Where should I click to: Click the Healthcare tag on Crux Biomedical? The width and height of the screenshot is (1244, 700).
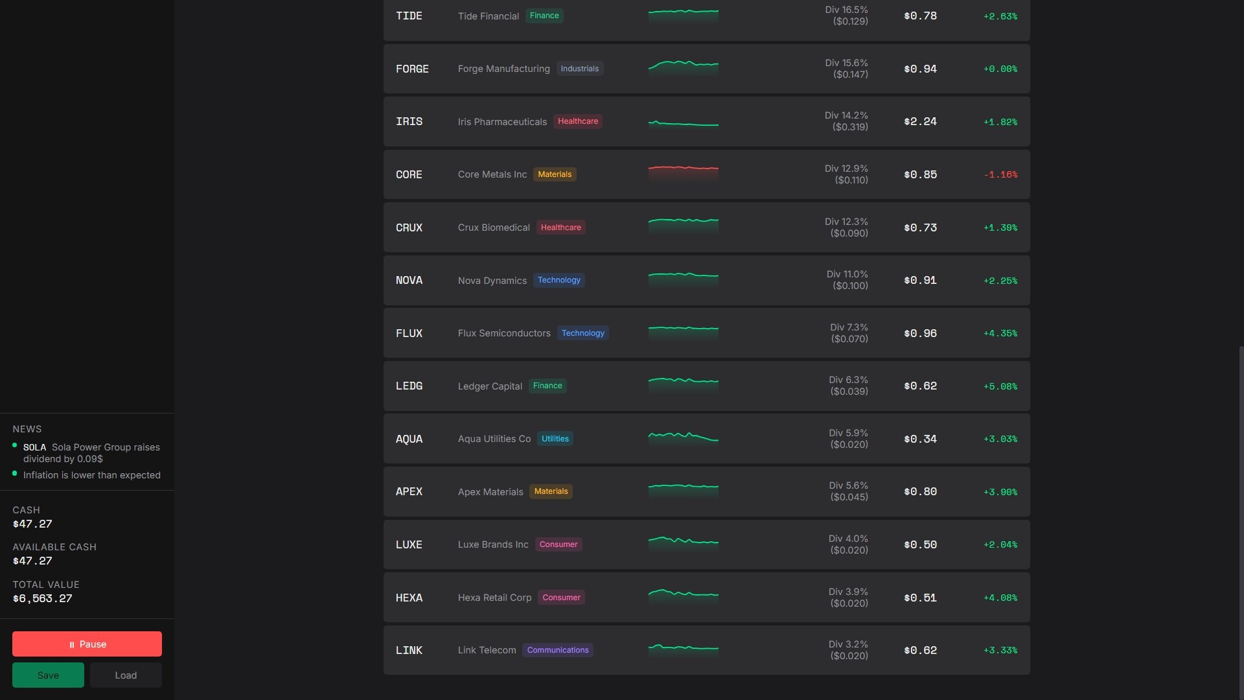[561, 227]
